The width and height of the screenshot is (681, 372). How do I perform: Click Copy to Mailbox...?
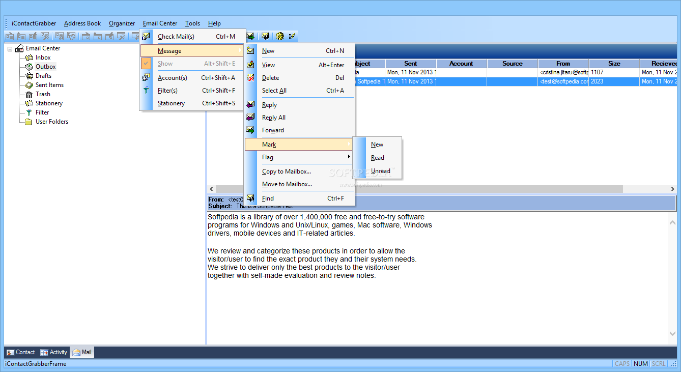pyautogui.click(x=299, y=171)
